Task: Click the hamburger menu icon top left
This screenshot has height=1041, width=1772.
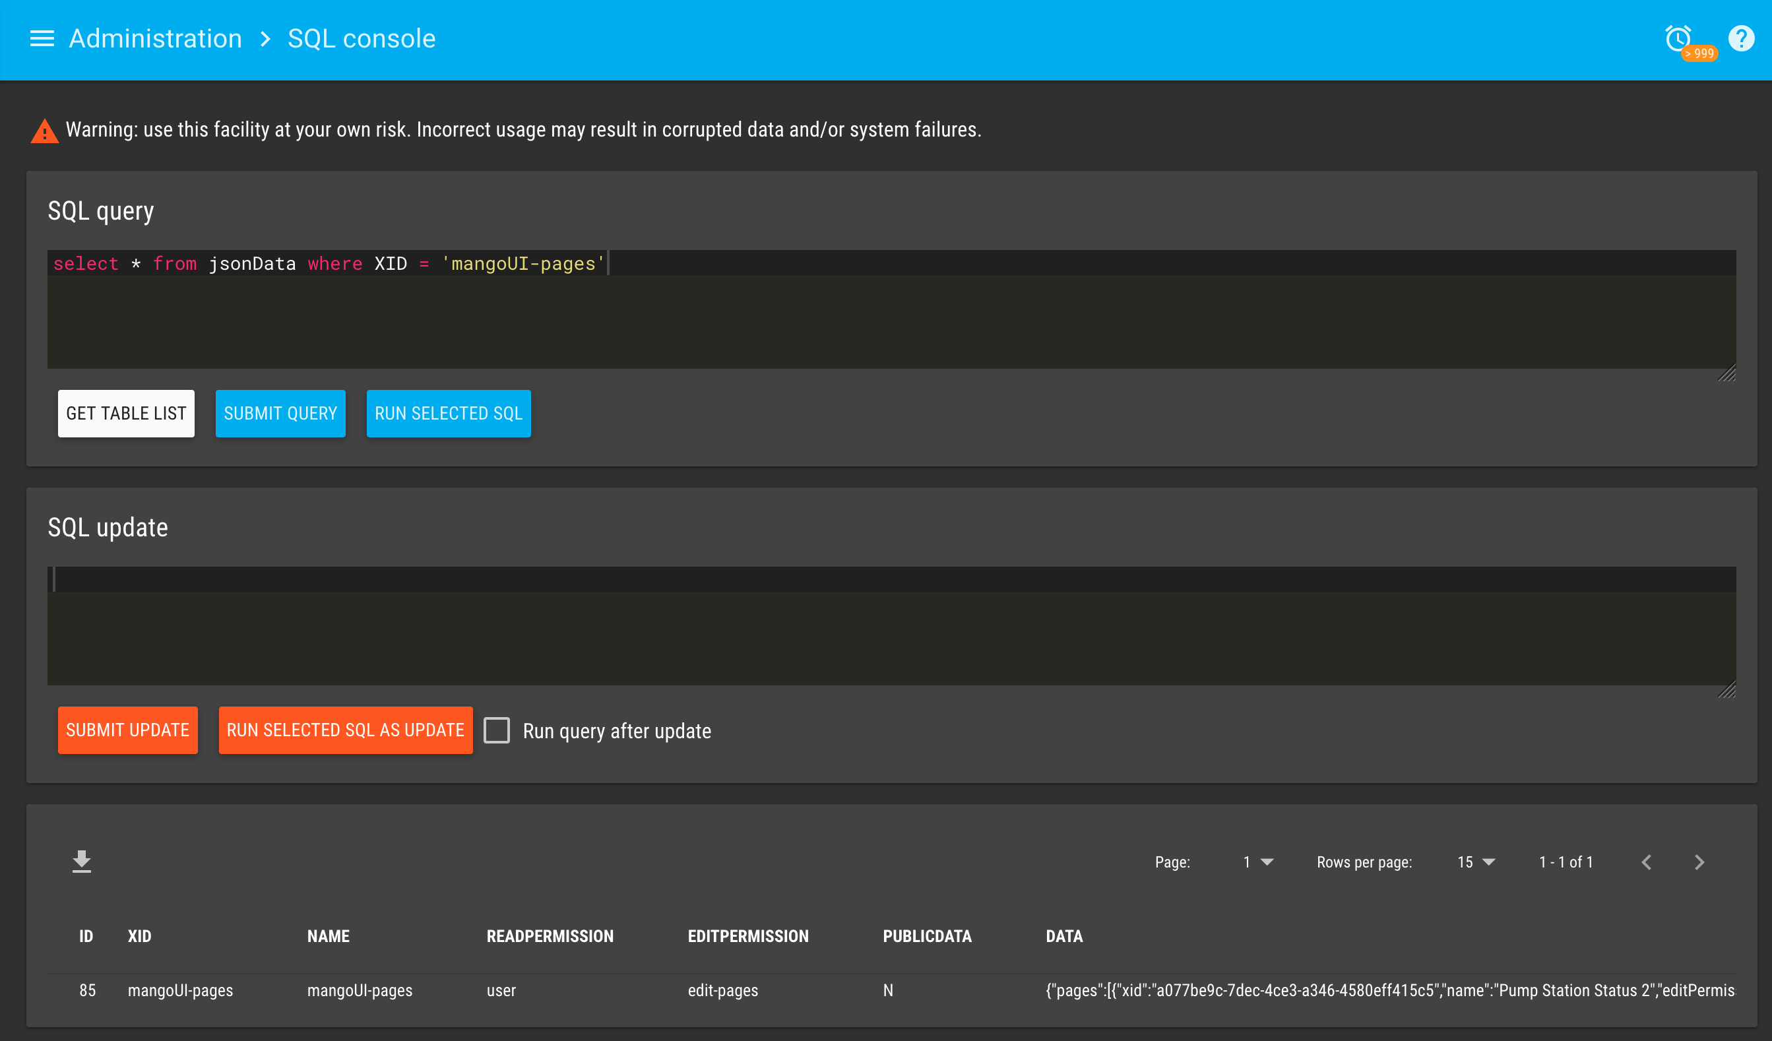Action: click(x=42, y=38)
